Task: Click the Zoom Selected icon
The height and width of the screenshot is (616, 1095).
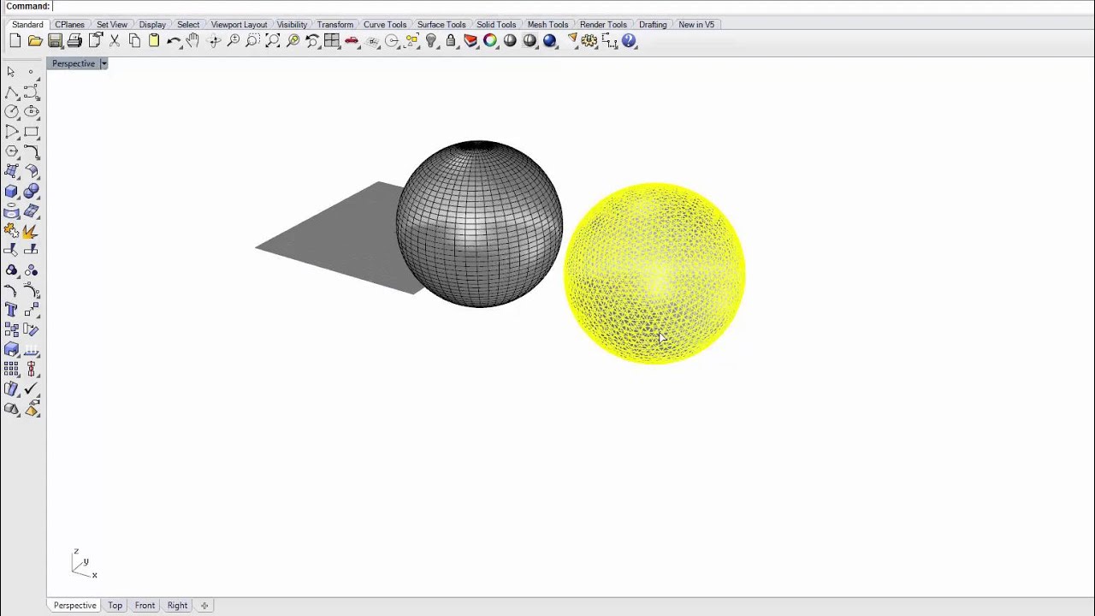Action: click(x=293, y=41)
